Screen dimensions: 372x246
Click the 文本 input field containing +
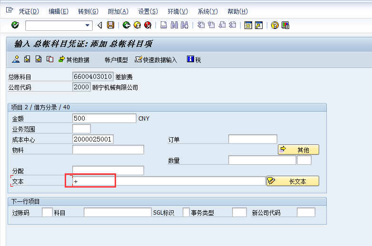point(169,181)
